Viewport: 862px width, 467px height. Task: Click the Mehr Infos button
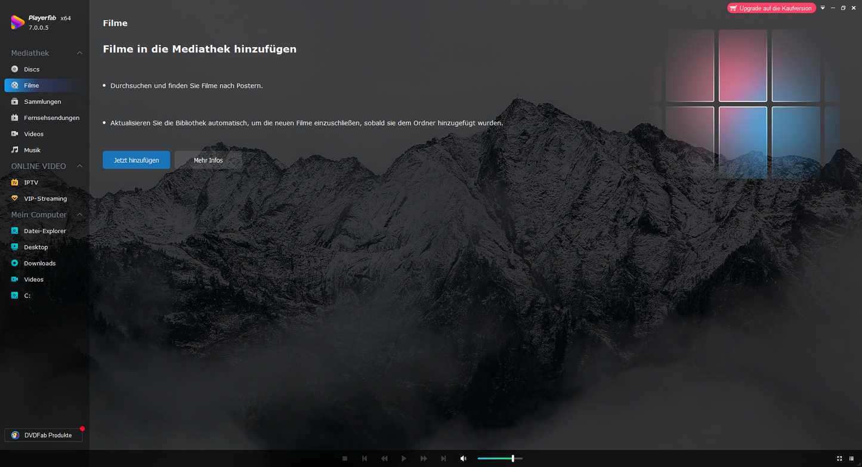click(x=208, y=160)
